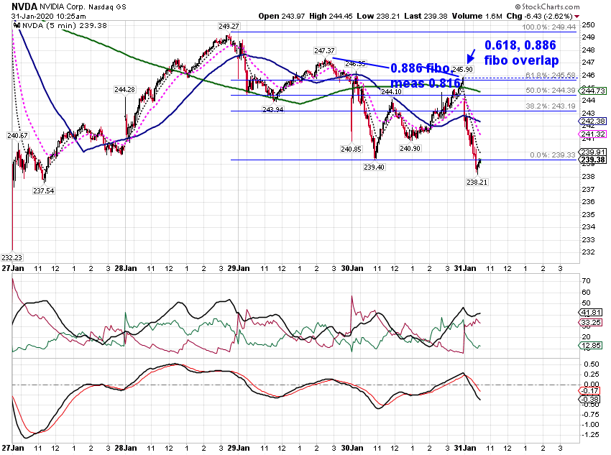Click the NVDA (5 min) 239.38 legend
This screenshot has width=611, height=455.
coord(64,26)
